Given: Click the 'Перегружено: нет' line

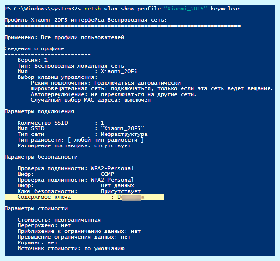Looking at the screenshot, I should click(44, 225).
